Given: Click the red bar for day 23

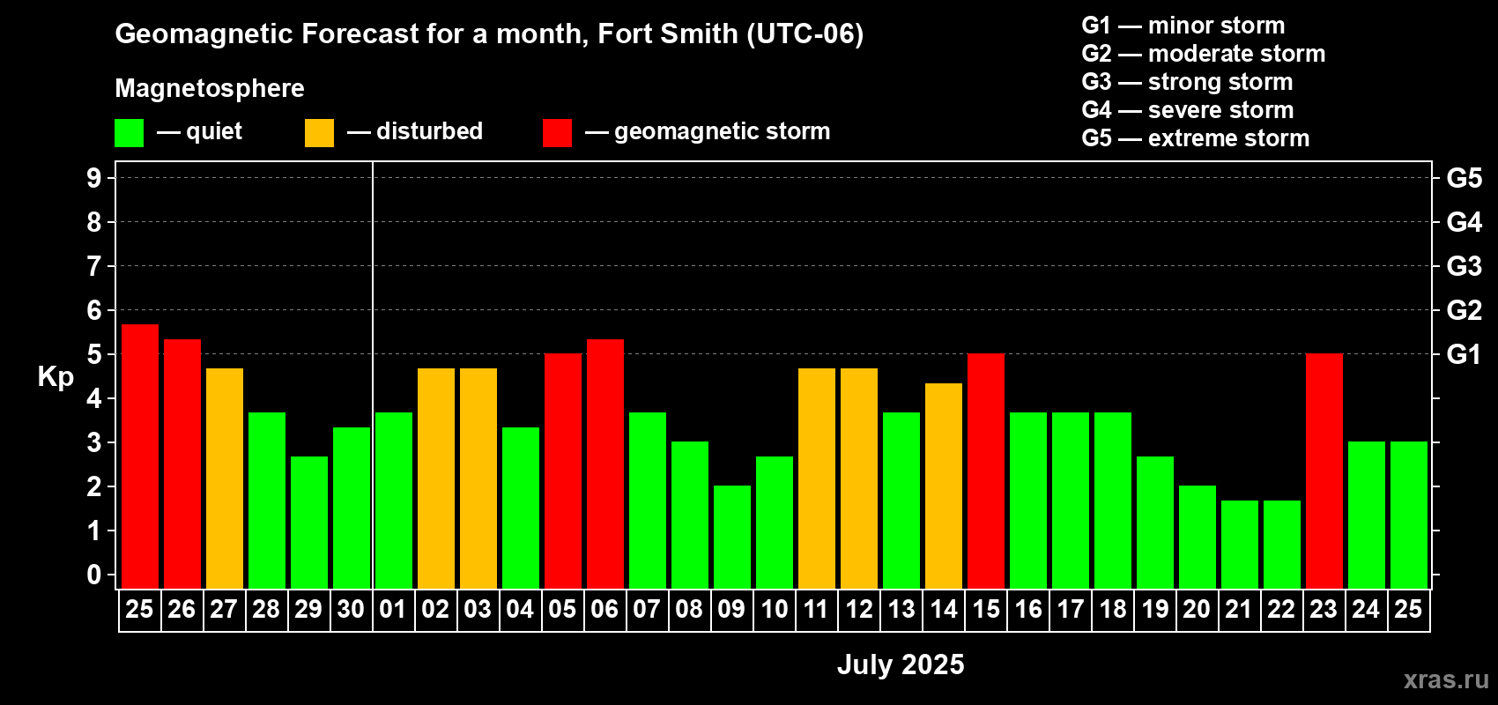Looking at the screenshot, I should [1324, 471].
